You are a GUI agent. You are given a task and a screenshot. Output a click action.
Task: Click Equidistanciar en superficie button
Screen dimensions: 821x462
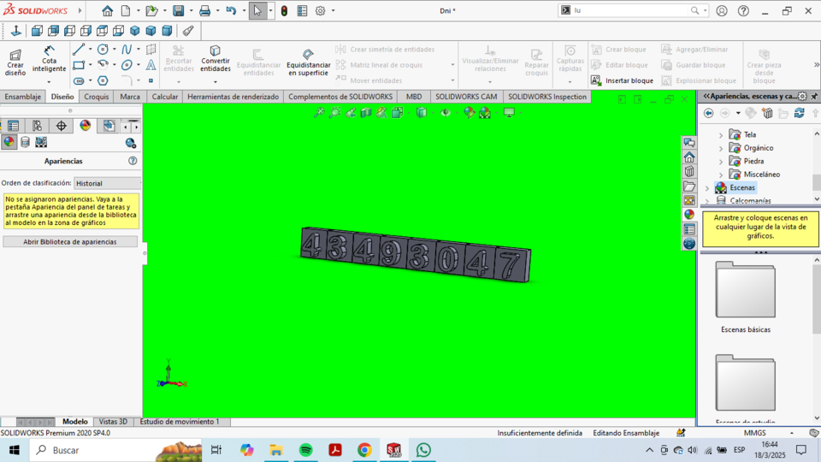pyautogui.click(x=309, y=62)
